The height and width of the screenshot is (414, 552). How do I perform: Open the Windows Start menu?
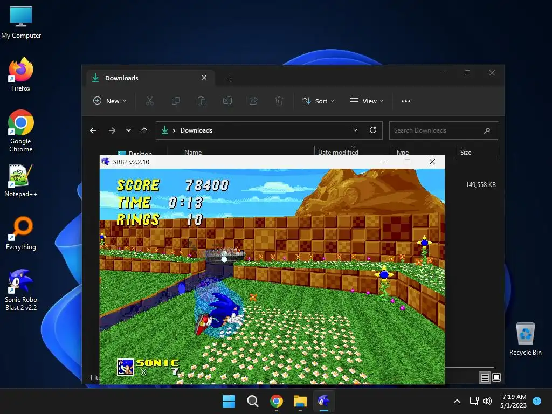[229, 401]
